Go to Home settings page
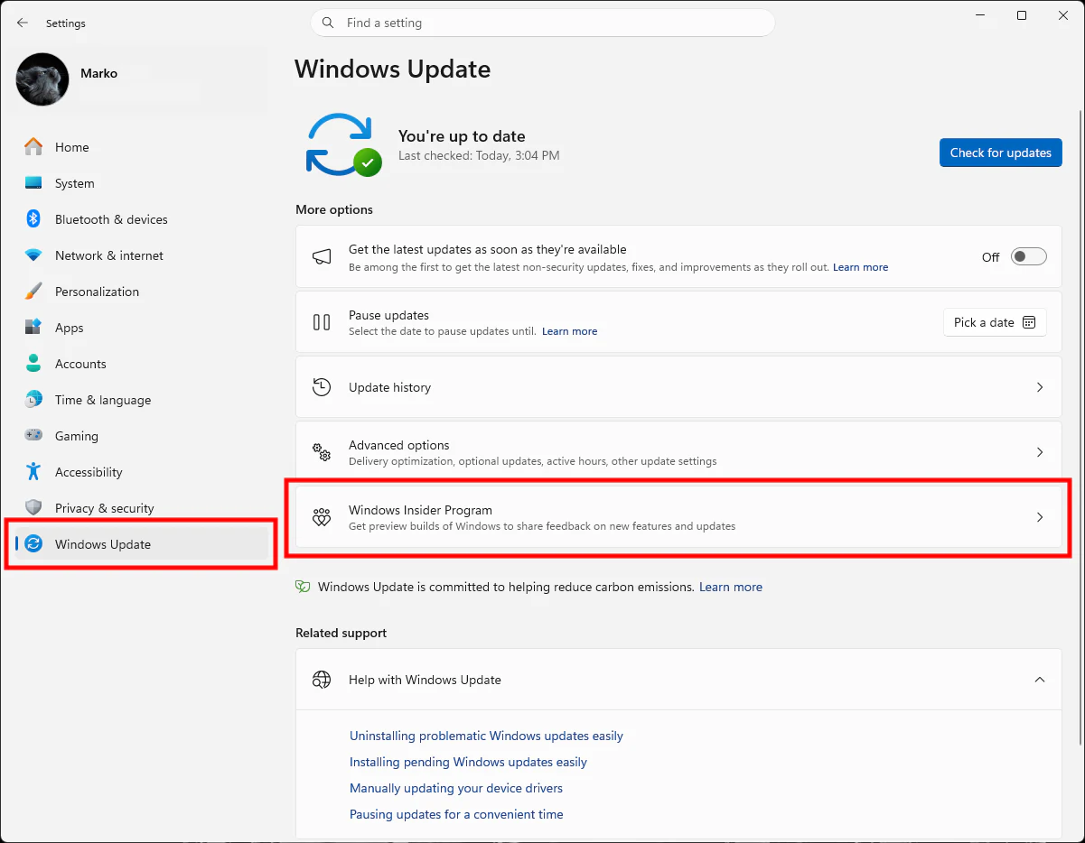Image resolution: width=1085 pixels, height=843 pixels. [x=72, y=147]
